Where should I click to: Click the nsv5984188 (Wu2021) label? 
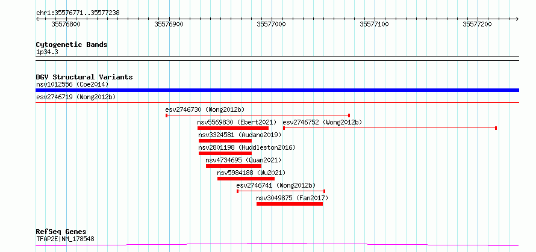coord(251,173)
